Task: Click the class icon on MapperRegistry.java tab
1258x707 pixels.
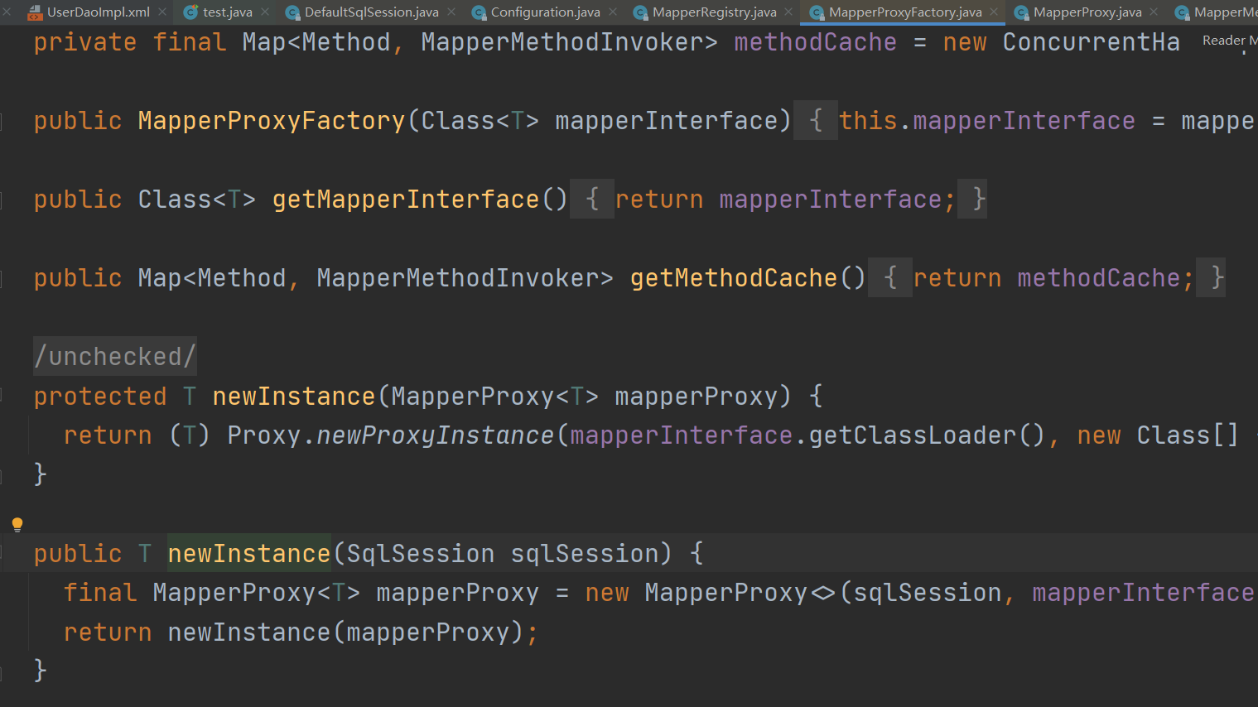Action: tap(639, 12)
